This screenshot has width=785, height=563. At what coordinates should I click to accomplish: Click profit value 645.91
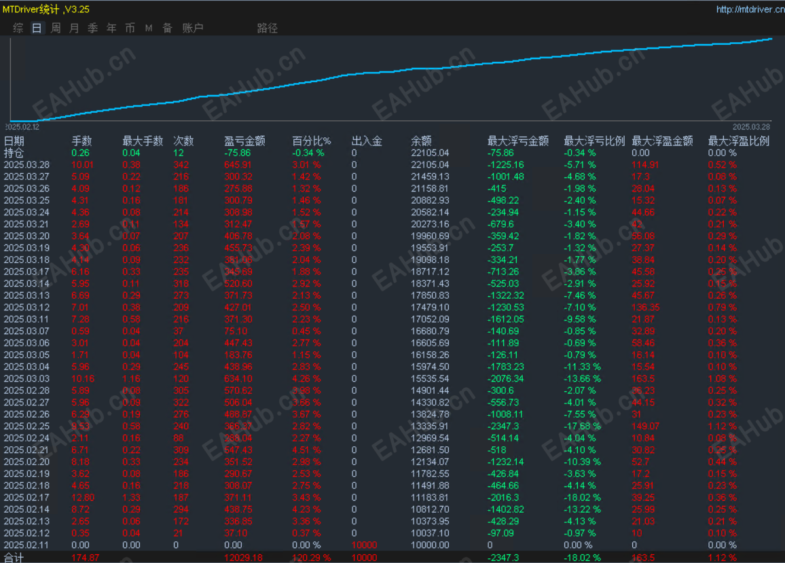click(238, 165)
